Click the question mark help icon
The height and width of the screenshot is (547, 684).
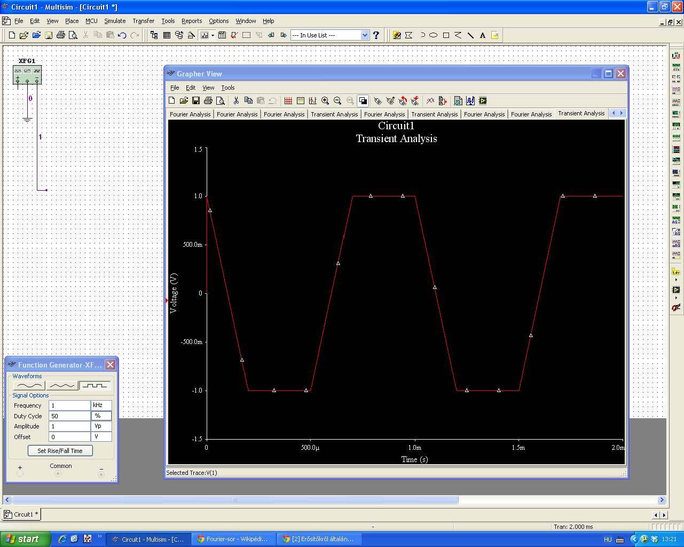376,35
